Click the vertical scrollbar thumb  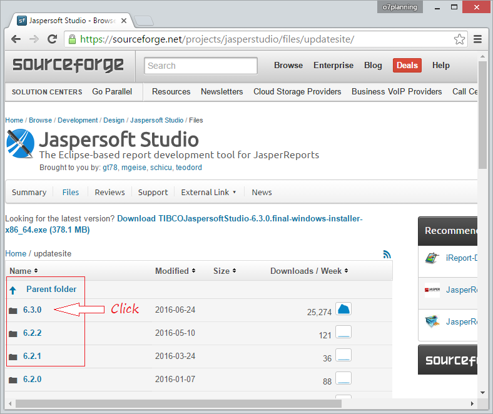pos(482,114)
